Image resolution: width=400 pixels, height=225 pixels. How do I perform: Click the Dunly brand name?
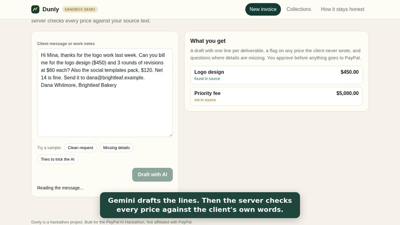tap(51, 9)
